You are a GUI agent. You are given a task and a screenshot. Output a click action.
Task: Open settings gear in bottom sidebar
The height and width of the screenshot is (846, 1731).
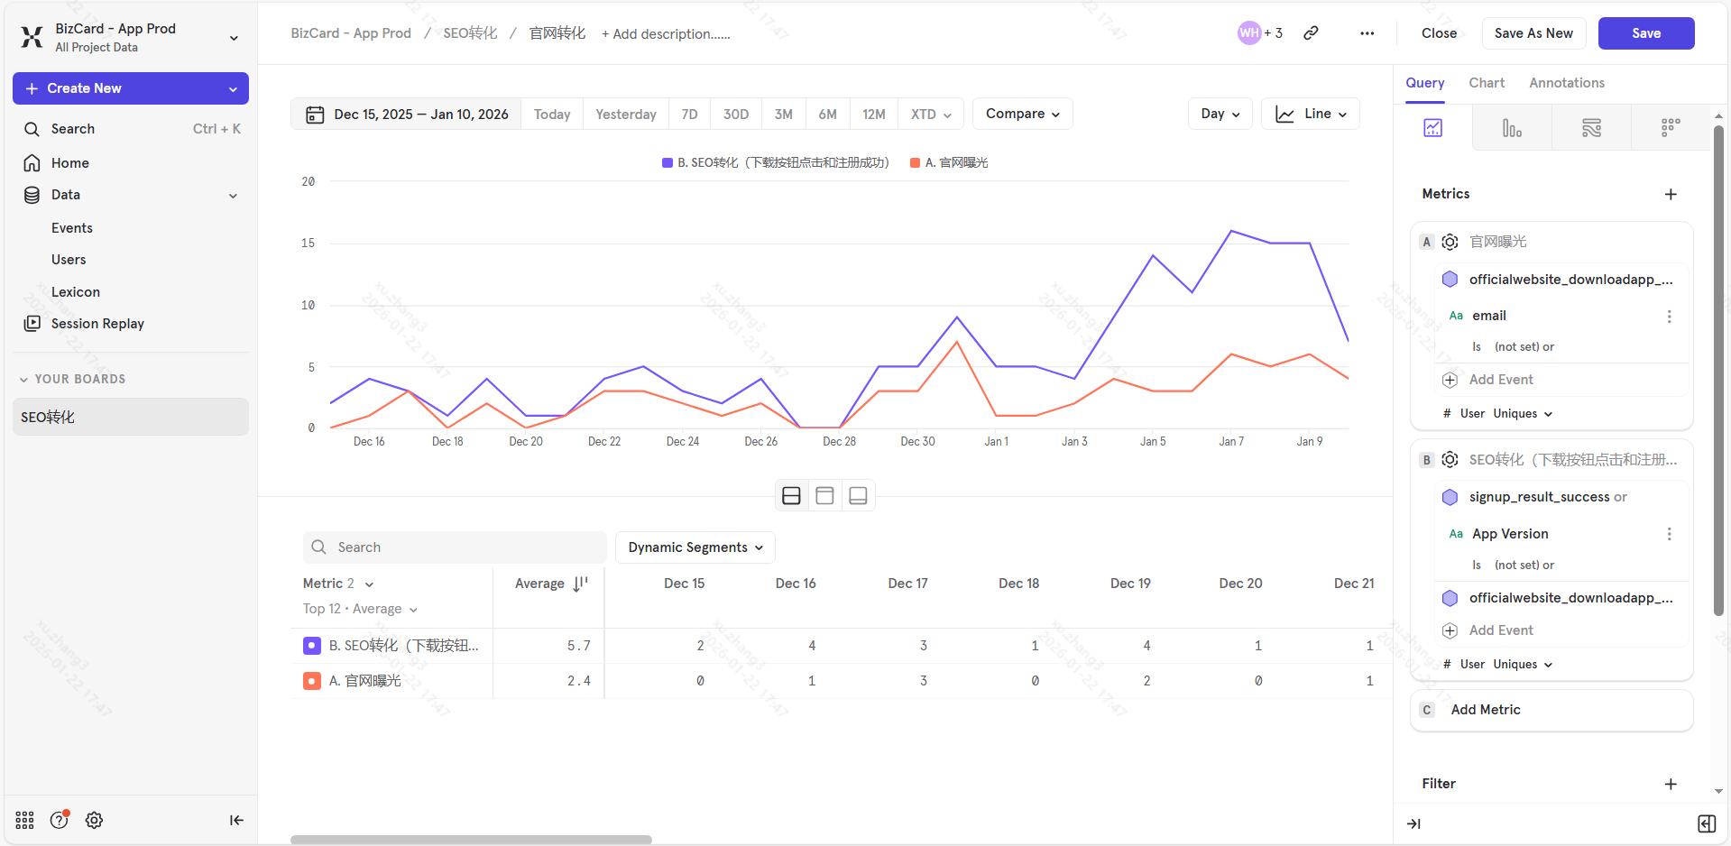click(94, 820)
